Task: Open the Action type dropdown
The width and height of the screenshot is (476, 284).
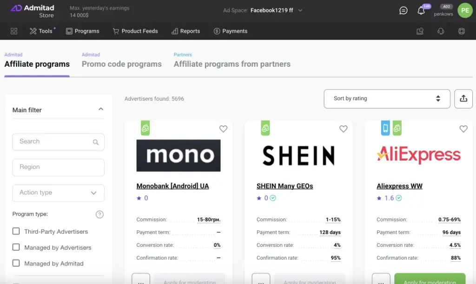Action: click(x=58, y=193)
